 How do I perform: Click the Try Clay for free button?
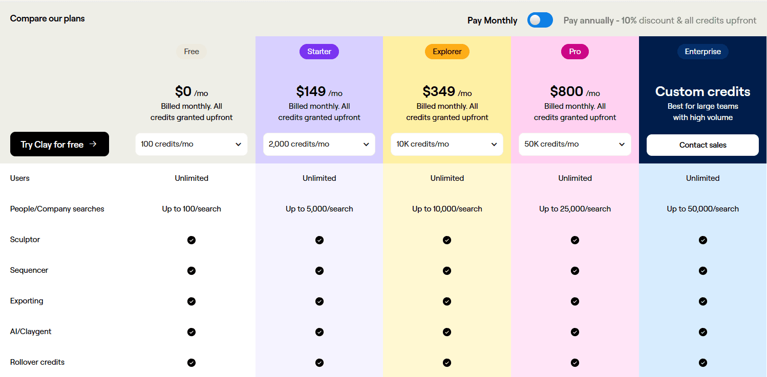59,144
